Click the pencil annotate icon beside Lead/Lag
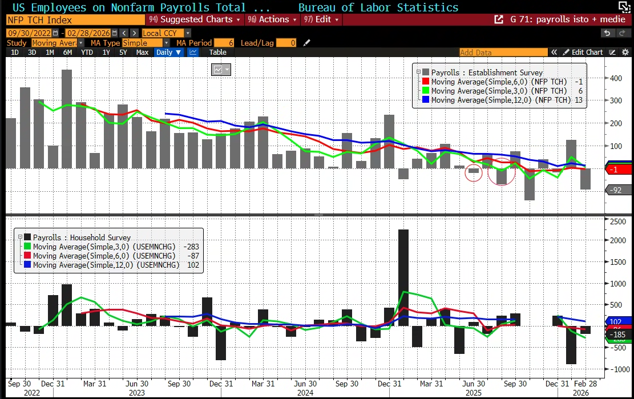 click(x=307, y=43)
